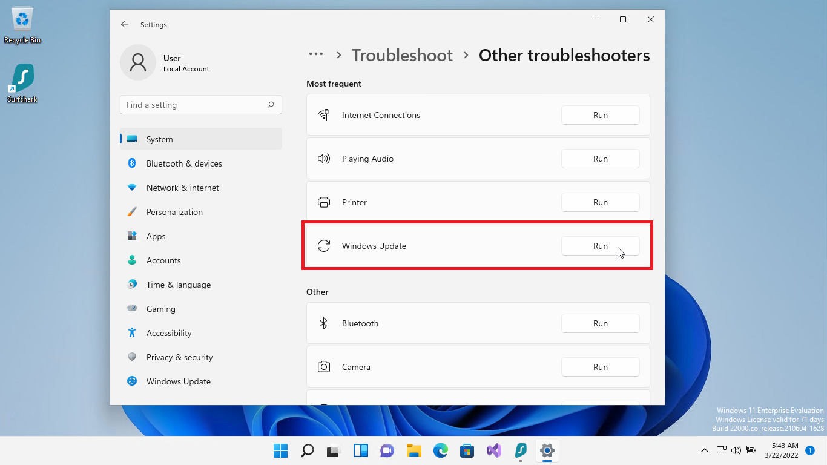Open Accounts settings category
This screenshot has height=465, width=827.
click(x=201, y=260)
